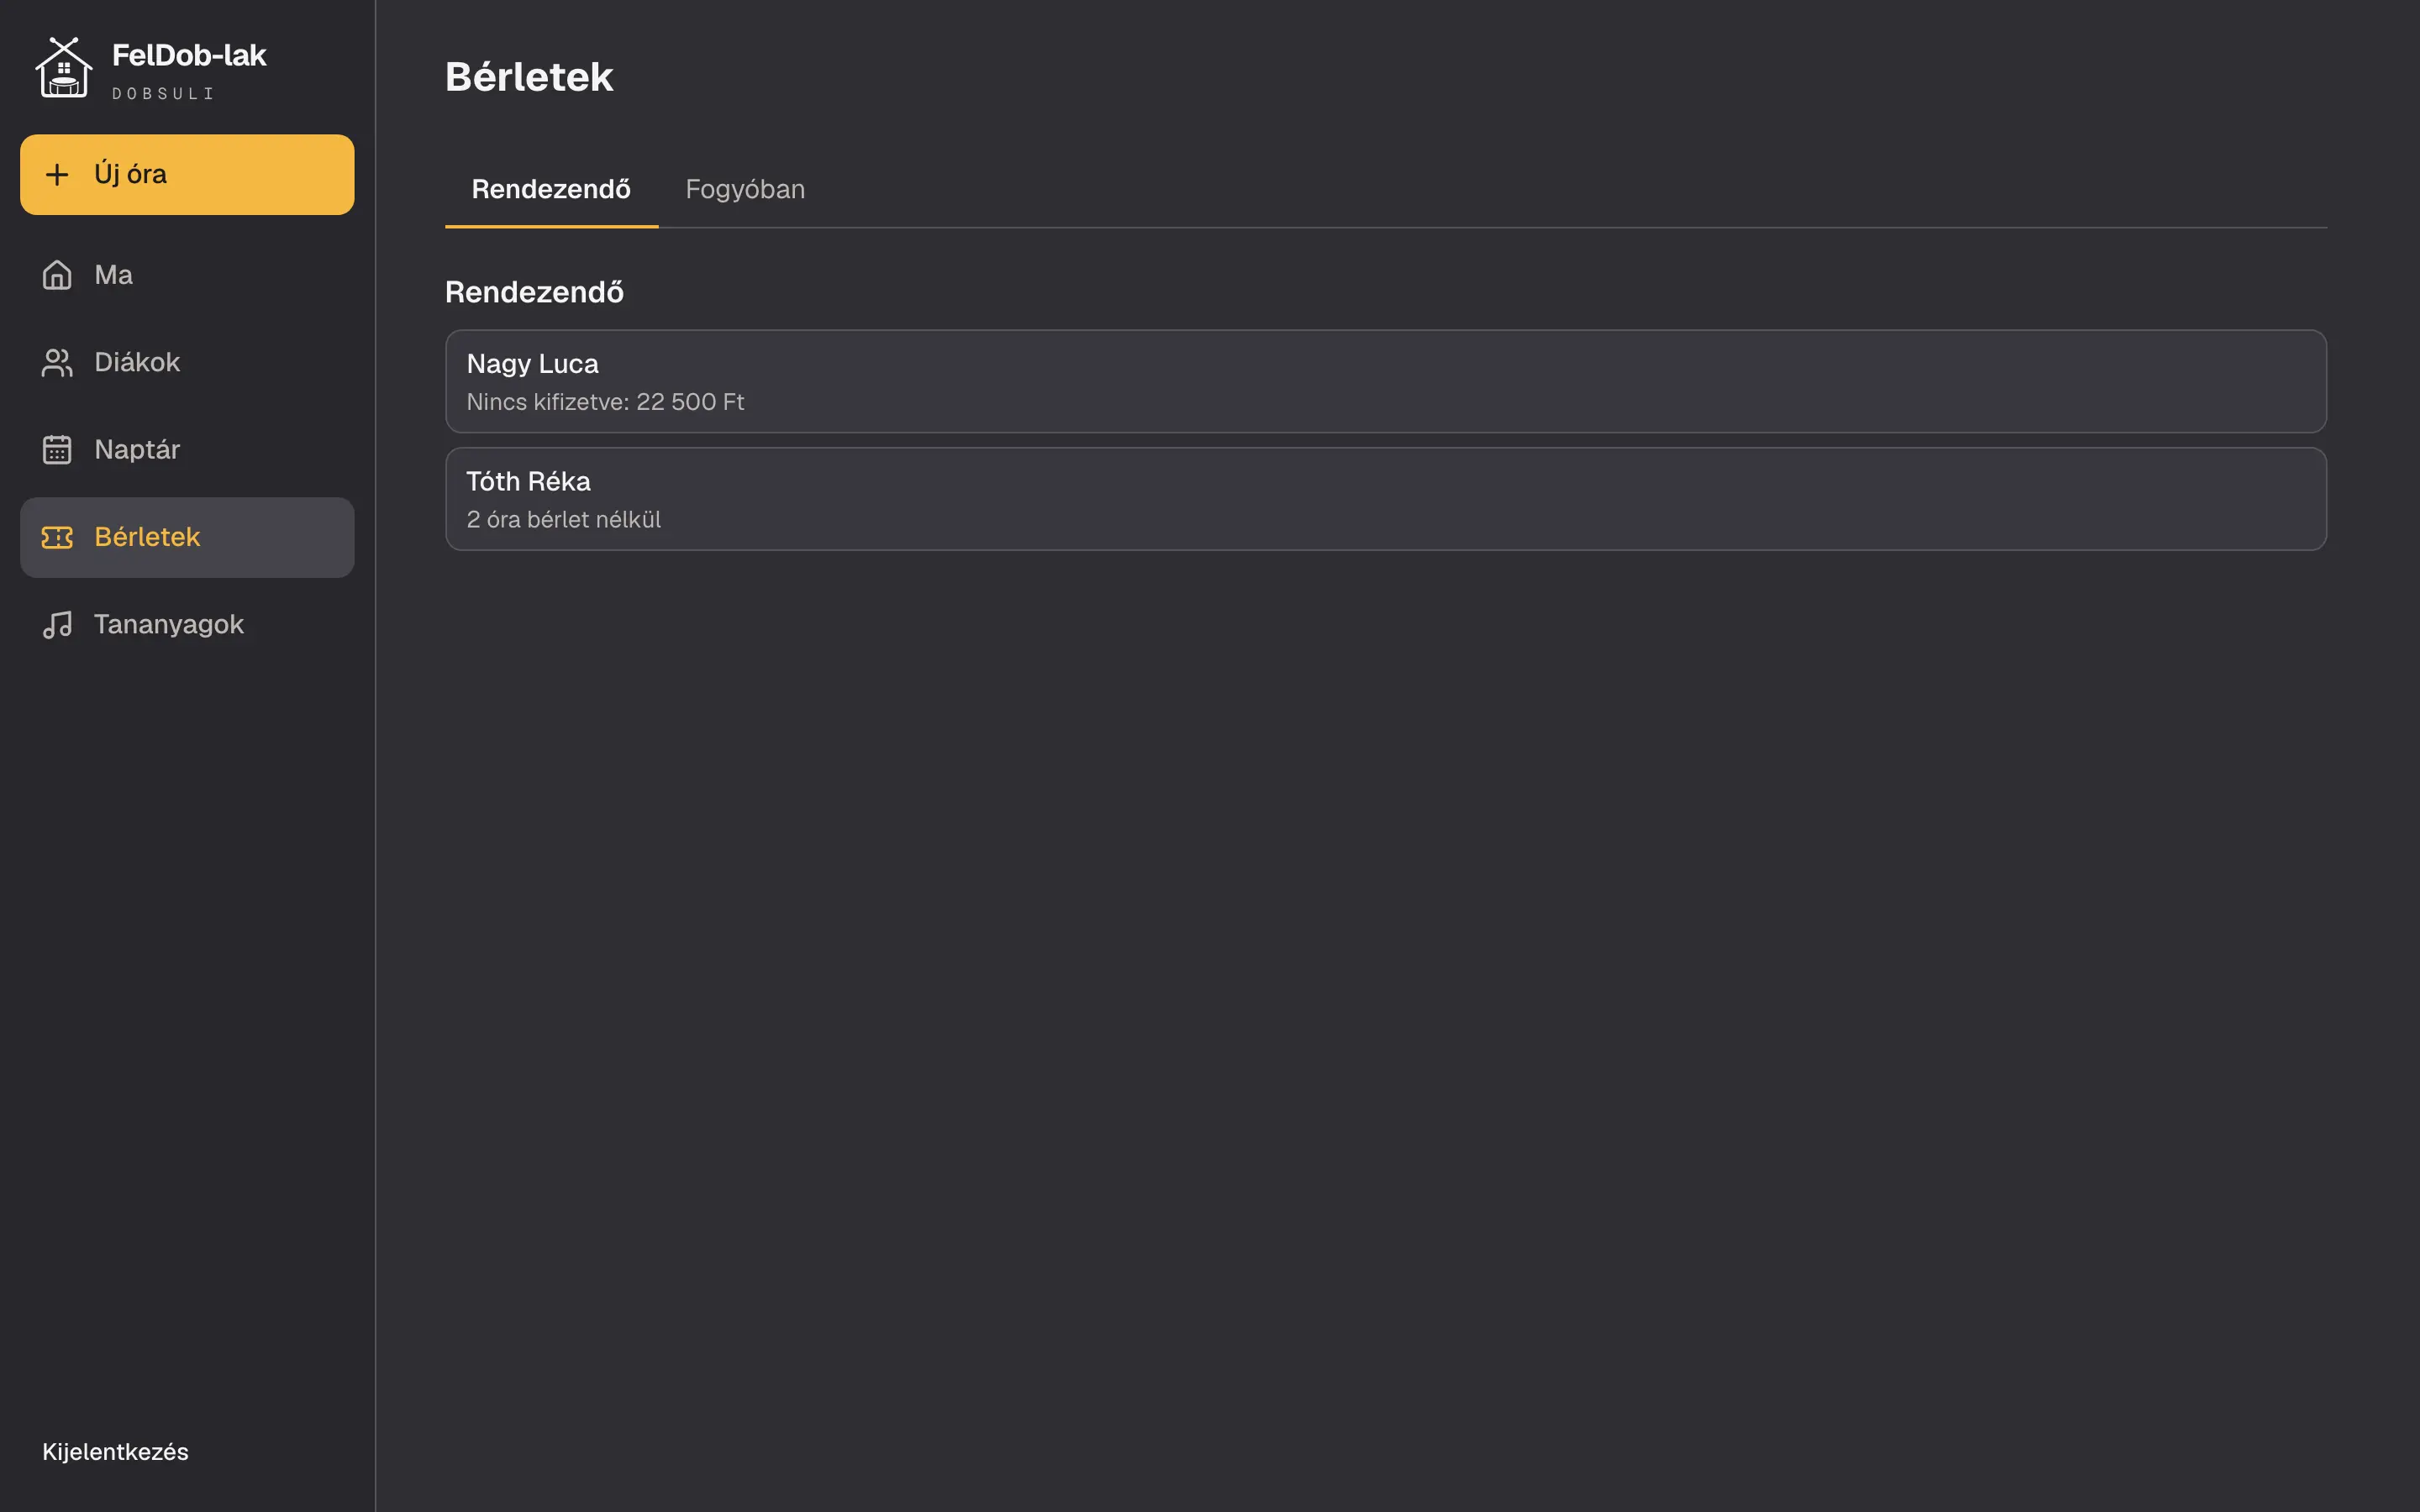Viewport: 2420px width, 1512px height.
Task: Click the FelDob-lak house logo icon
Action: (x=64, y=67)
